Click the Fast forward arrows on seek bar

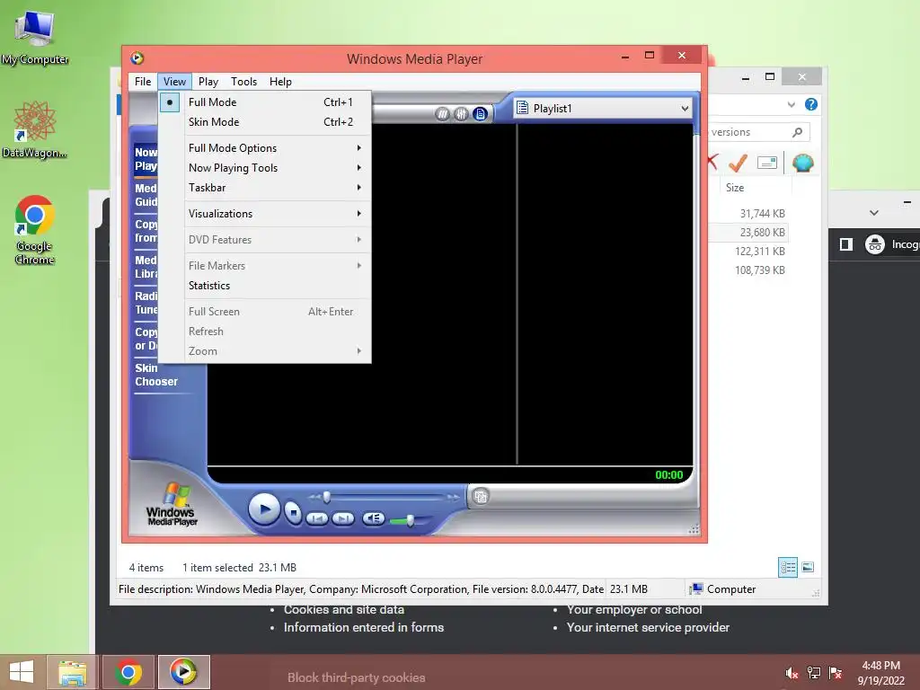(453, 498)
